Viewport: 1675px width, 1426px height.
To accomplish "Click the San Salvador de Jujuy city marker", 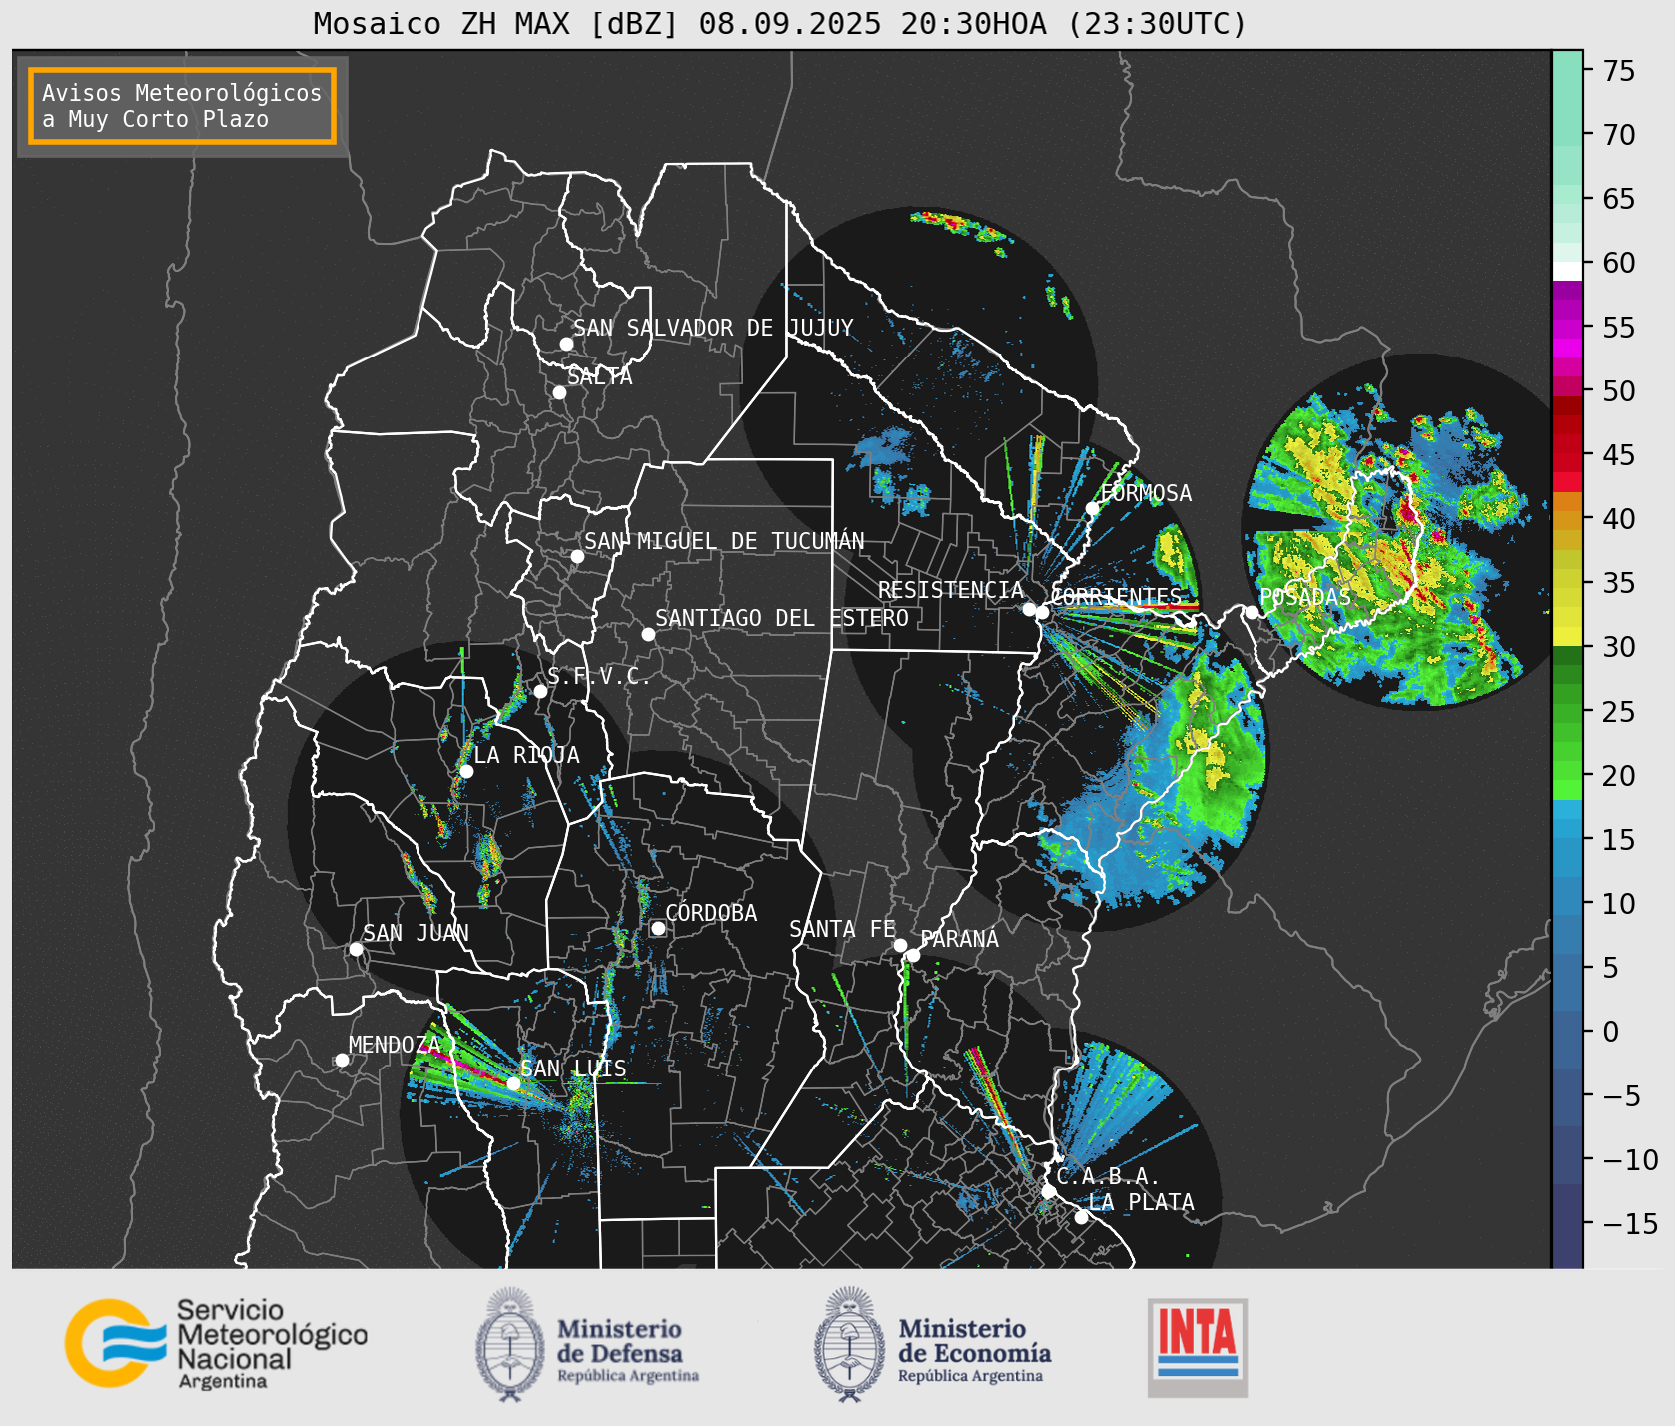I will point(566,344).
